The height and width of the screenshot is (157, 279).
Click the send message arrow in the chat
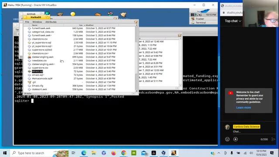click(273, 139)
